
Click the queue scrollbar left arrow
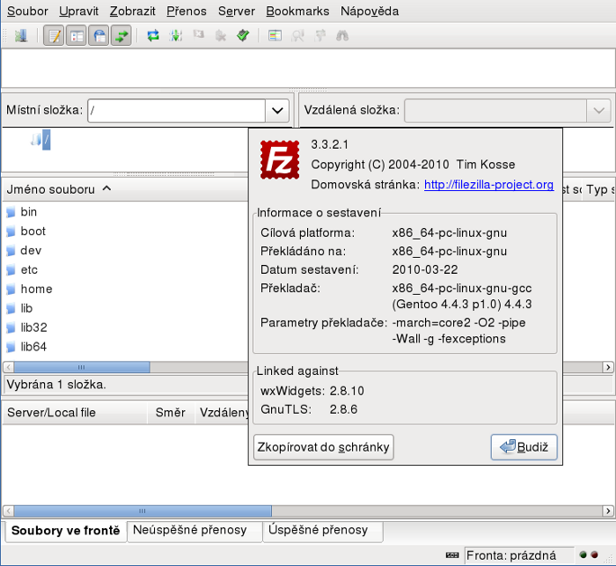pos(8,511)
